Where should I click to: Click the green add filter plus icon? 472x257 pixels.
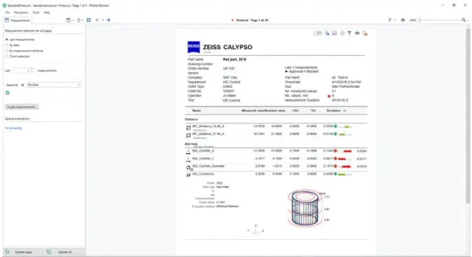pos(8,93)
